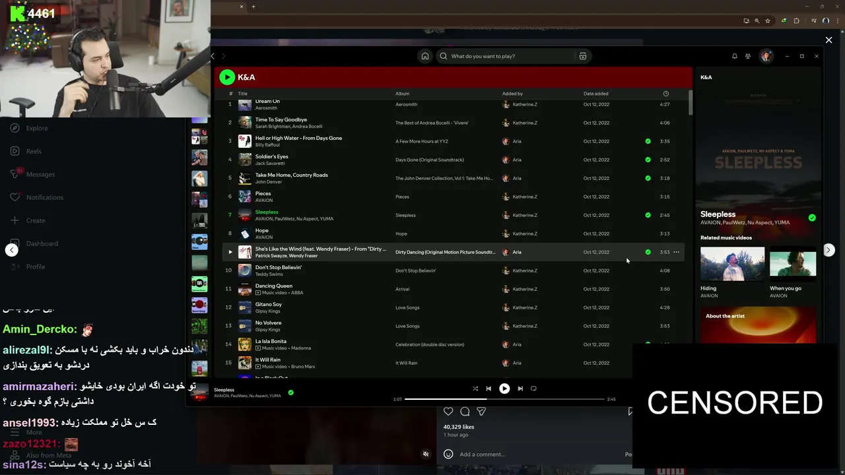Open Spotify notifications bell
Viewport: 845px width, 475px height.
tap(734, 56)
